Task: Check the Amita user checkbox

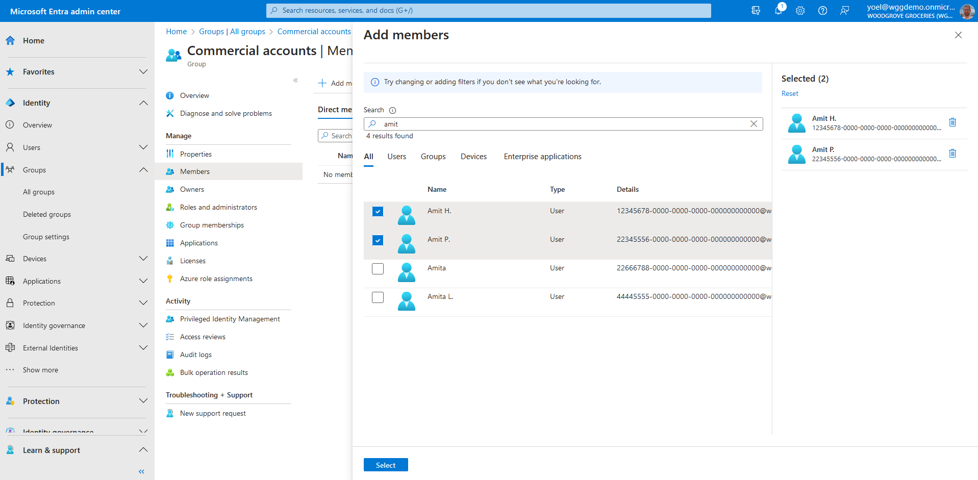Action: (378, 269)
